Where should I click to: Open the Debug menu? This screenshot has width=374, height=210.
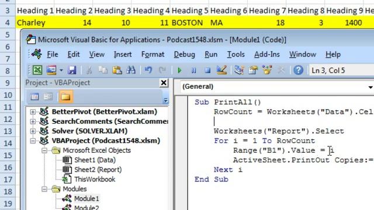coord(185,54)
